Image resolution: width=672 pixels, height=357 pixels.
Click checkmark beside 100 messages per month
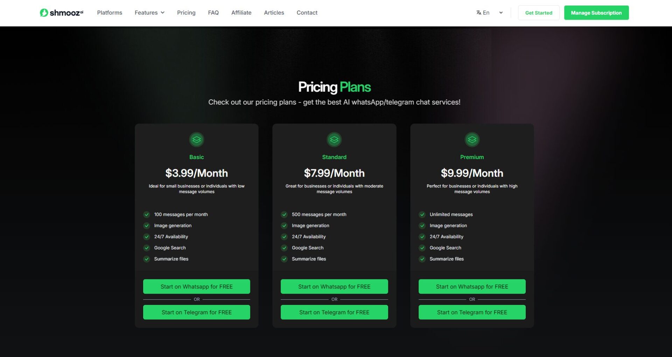point(147,214)
